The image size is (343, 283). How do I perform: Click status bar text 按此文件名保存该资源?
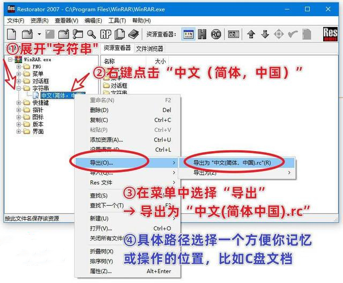(32, 219)
